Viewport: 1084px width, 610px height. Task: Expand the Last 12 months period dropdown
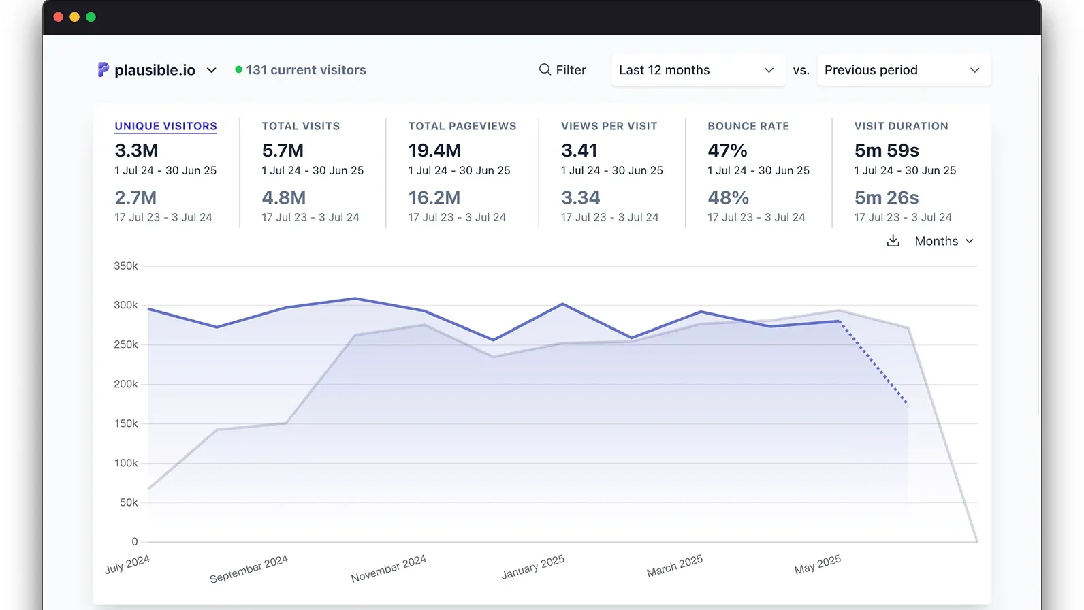(697, 70)
